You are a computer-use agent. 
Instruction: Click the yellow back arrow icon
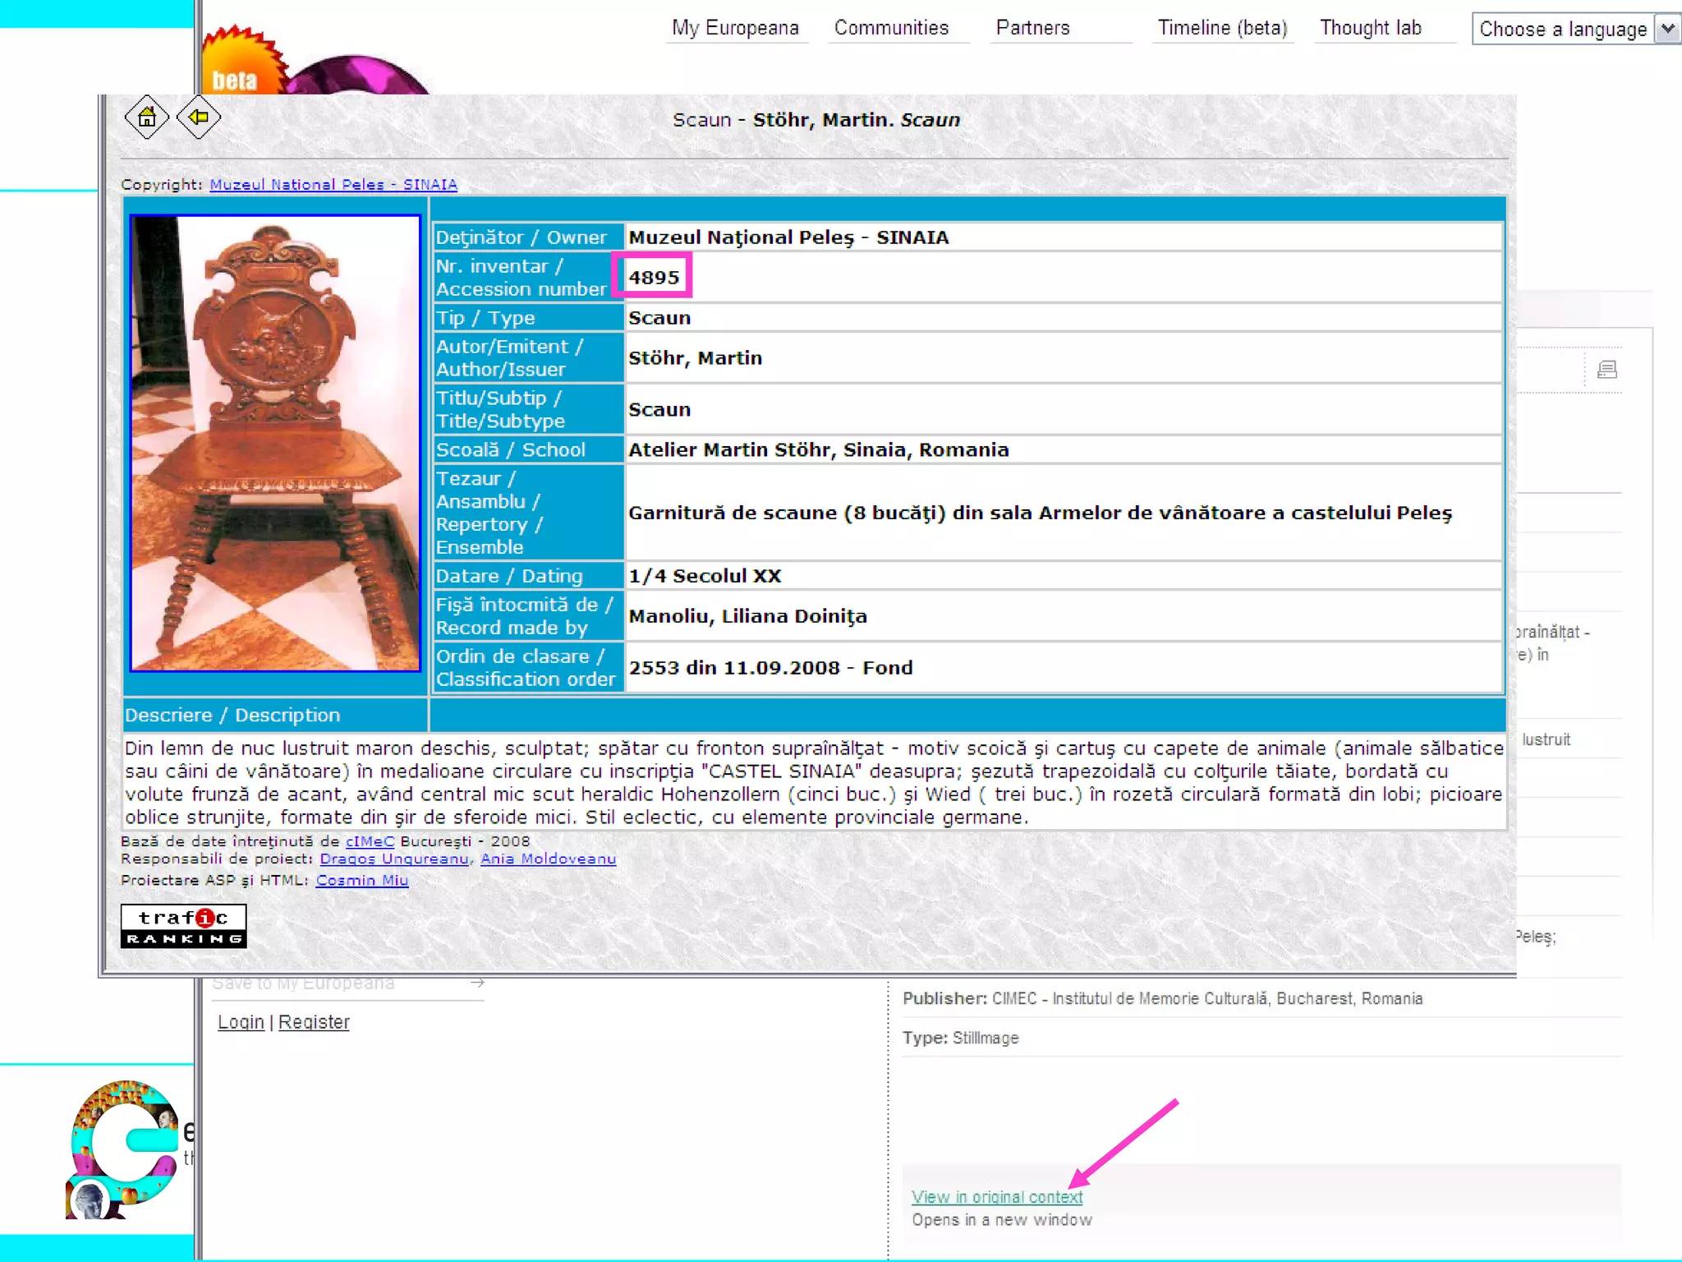click(198, 117)
